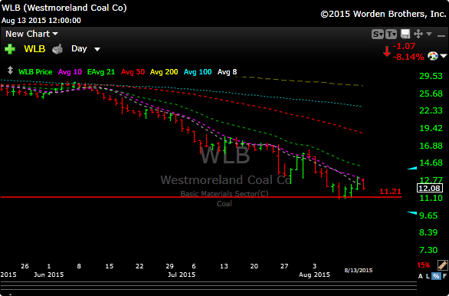Click the EAvg 21 legend label
This screenshot has height=296, width=449.
101,72
